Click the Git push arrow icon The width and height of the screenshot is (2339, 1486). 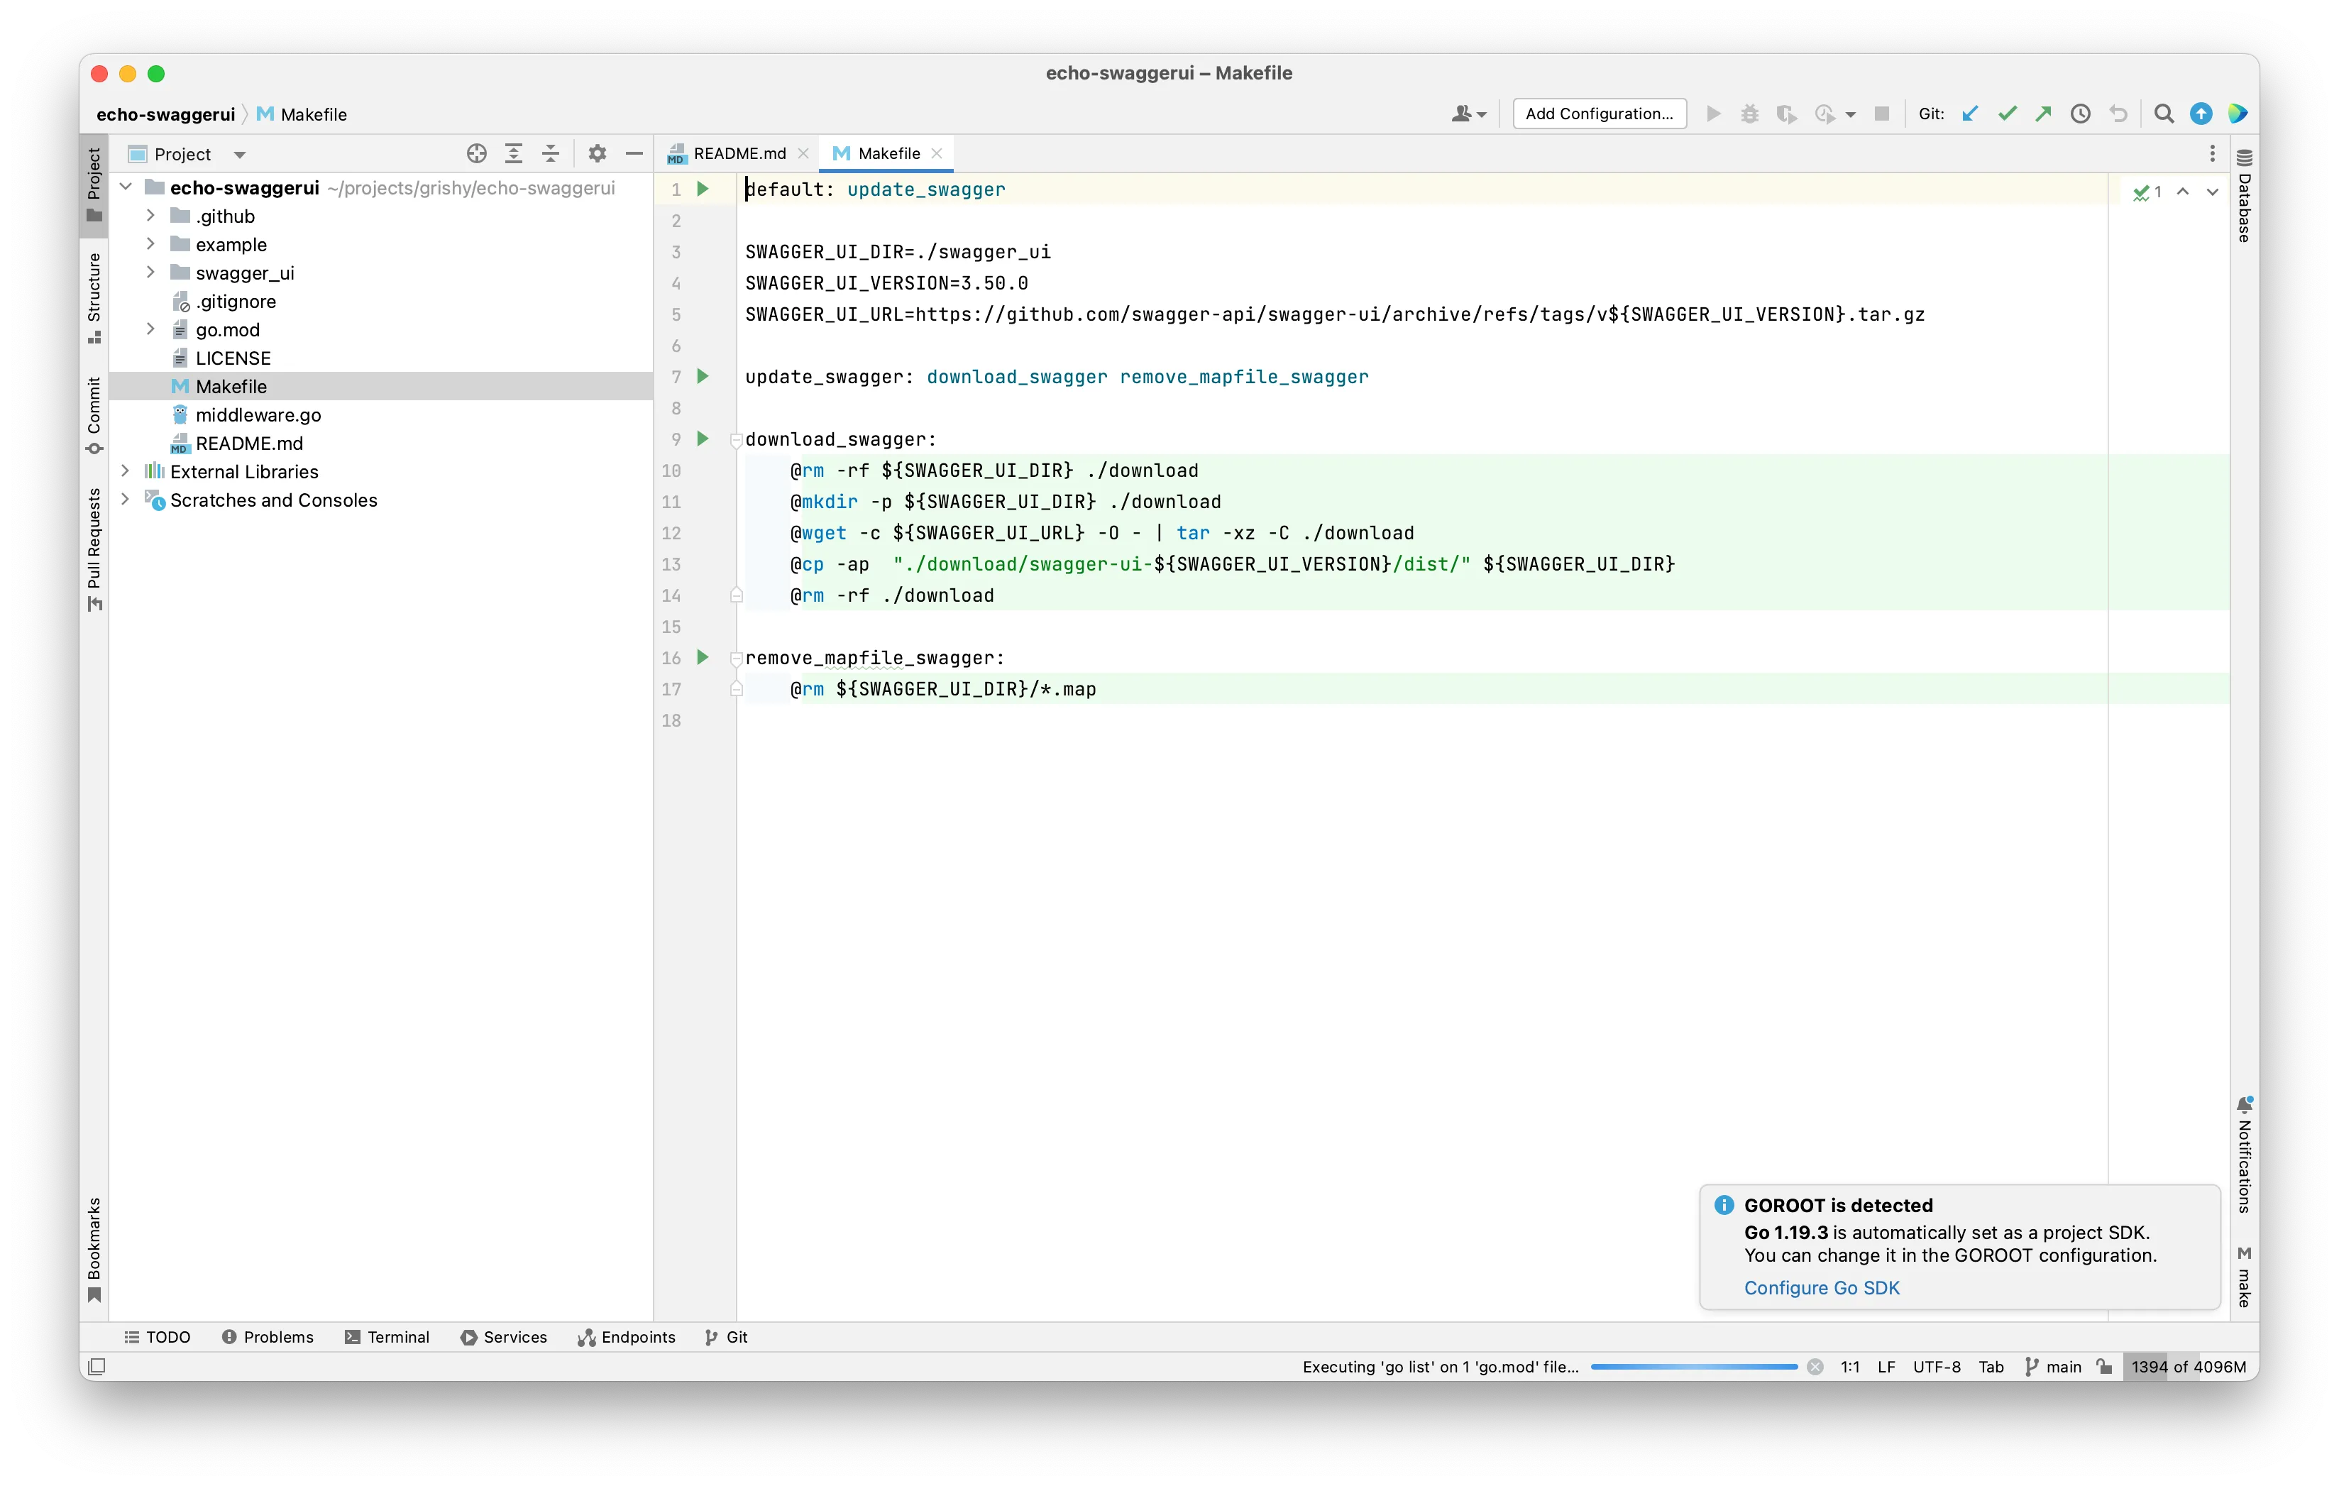(2043, 114)
